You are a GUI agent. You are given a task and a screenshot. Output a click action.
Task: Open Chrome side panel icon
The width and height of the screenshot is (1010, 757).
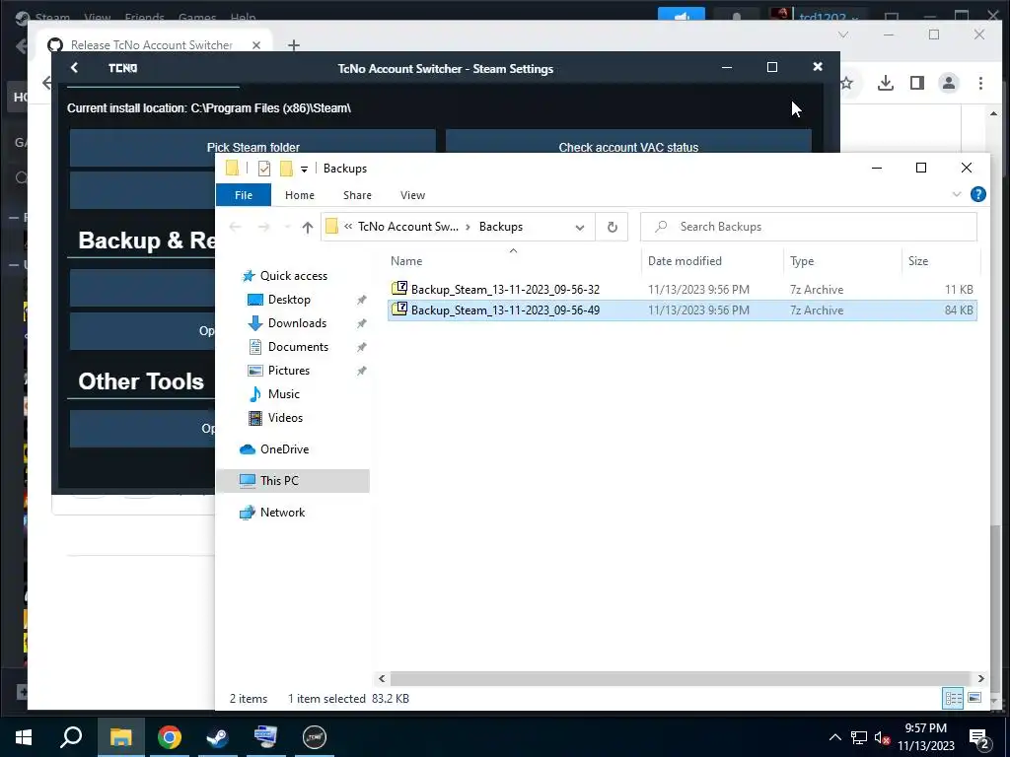coord(917,83)
